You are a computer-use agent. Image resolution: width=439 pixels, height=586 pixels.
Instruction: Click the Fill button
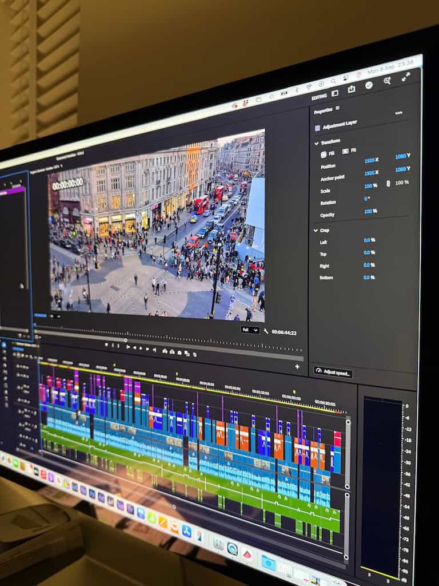tap(328, 153)
